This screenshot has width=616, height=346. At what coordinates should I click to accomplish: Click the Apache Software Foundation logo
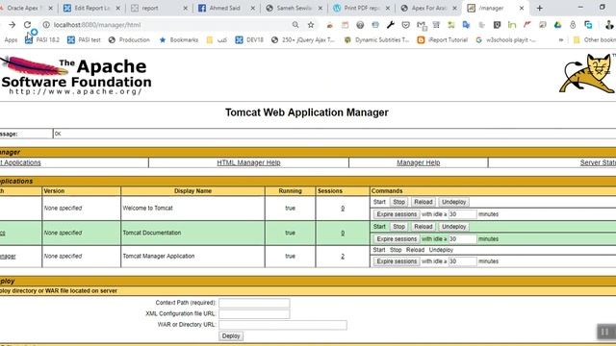point(75,75)
